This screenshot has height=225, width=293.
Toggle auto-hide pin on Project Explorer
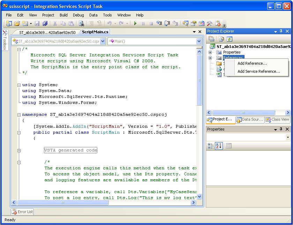[281, 31]
